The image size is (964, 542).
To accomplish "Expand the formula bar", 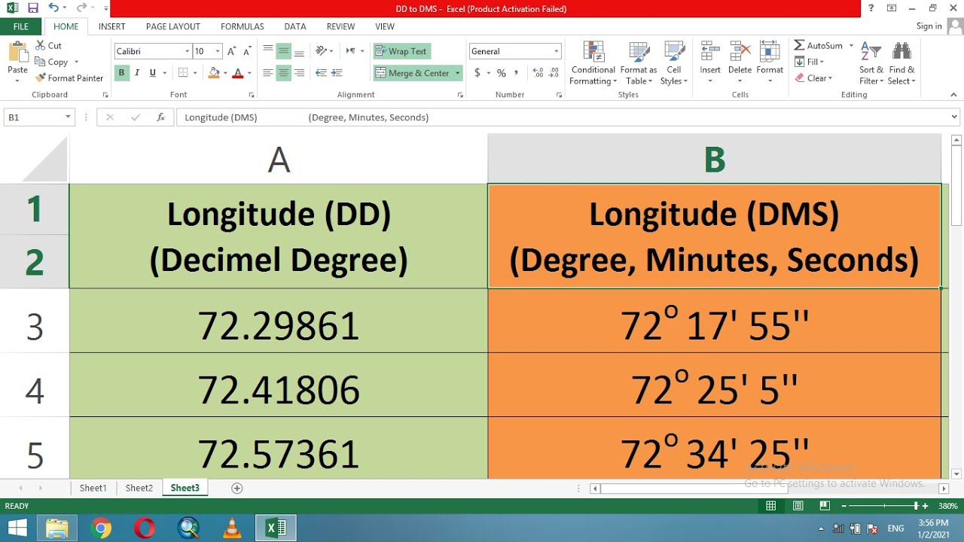I will pyautogui.click(x=955, y=117).
